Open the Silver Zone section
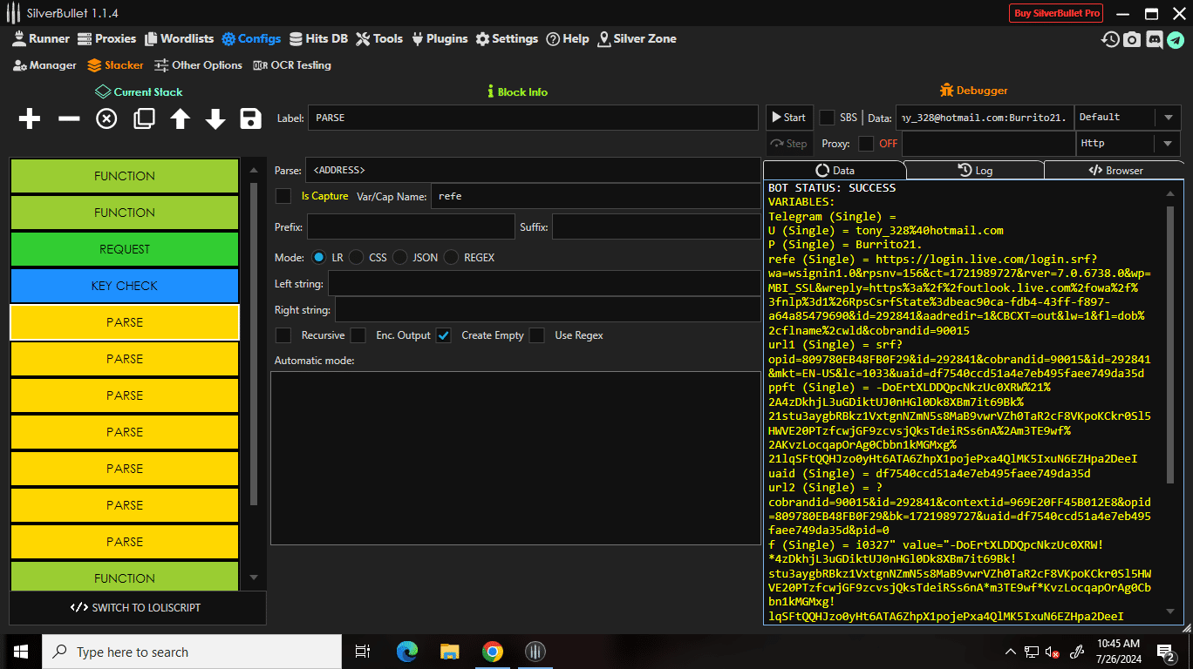1193x669 pixels. [x=637, y=38]
